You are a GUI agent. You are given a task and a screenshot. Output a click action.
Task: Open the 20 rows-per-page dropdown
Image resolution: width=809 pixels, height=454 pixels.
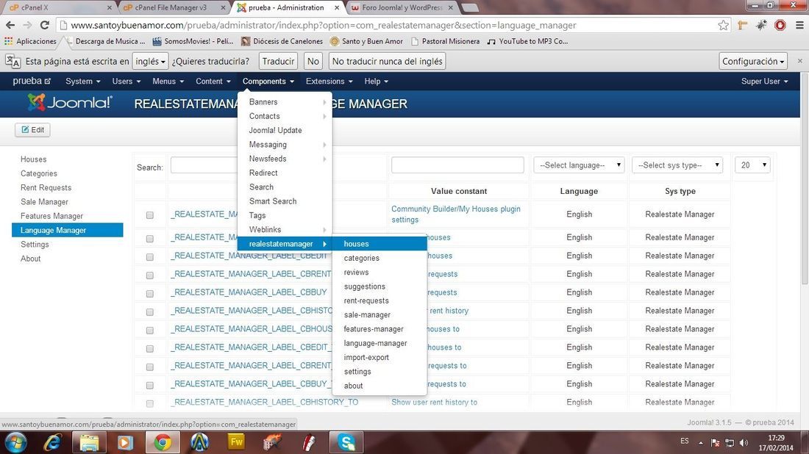point(752,165)
